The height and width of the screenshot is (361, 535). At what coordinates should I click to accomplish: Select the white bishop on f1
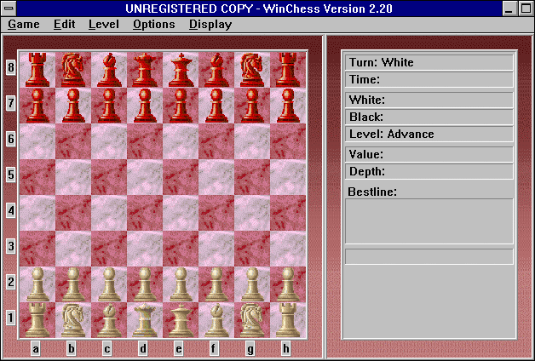pyautogui.click(x=216, y=320)
